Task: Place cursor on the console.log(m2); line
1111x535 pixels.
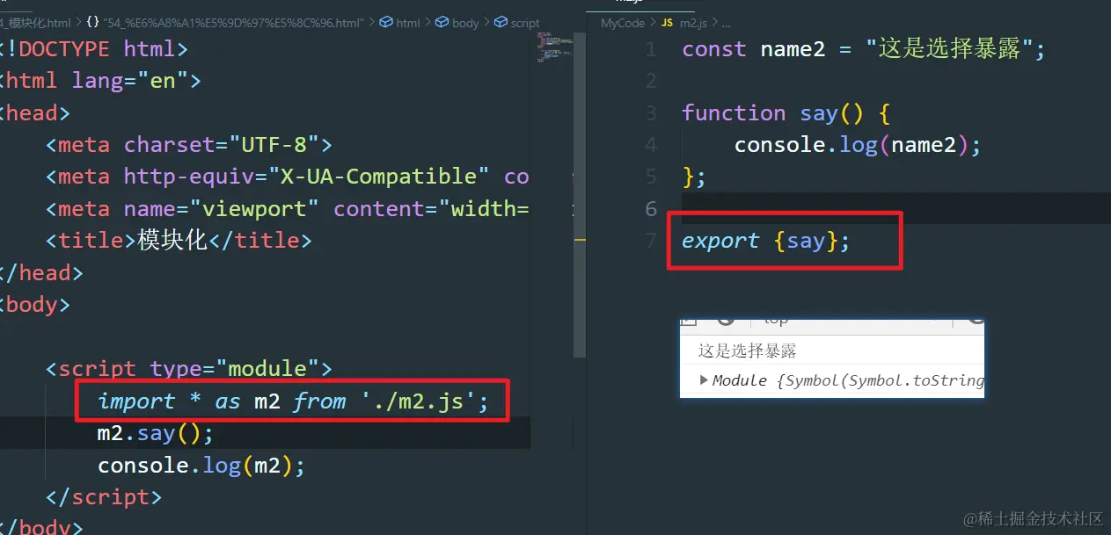Action: tap(201, 465)
